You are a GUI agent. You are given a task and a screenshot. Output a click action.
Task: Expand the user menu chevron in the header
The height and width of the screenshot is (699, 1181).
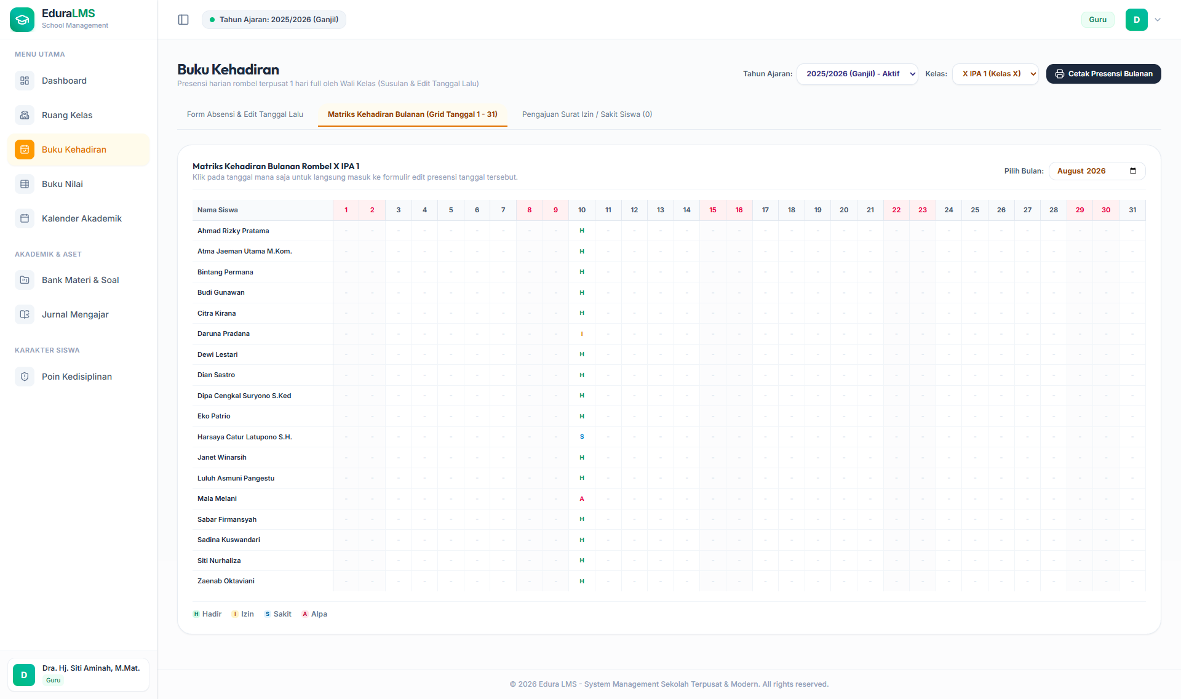coord(1158,20)
